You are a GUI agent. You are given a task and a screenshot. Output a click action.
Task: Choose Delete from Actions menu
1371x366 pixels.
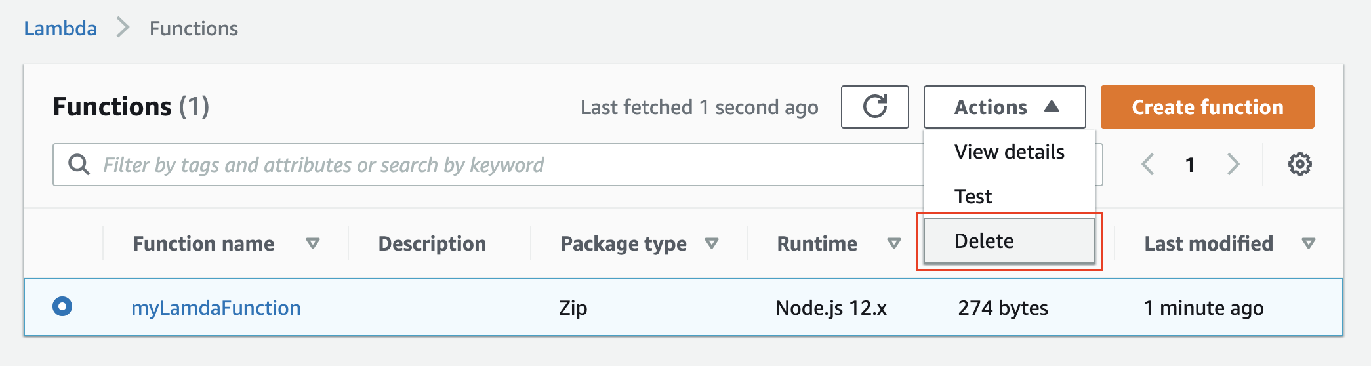[1010, 241]
